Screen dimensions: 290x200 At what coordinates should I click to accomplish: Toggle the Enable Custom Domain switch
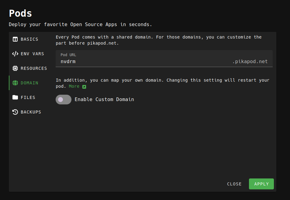tap(64, 100)
